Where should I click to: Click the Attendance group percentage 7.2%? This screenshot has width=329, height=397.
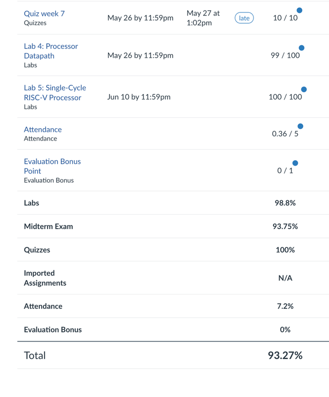pos(285,306)
